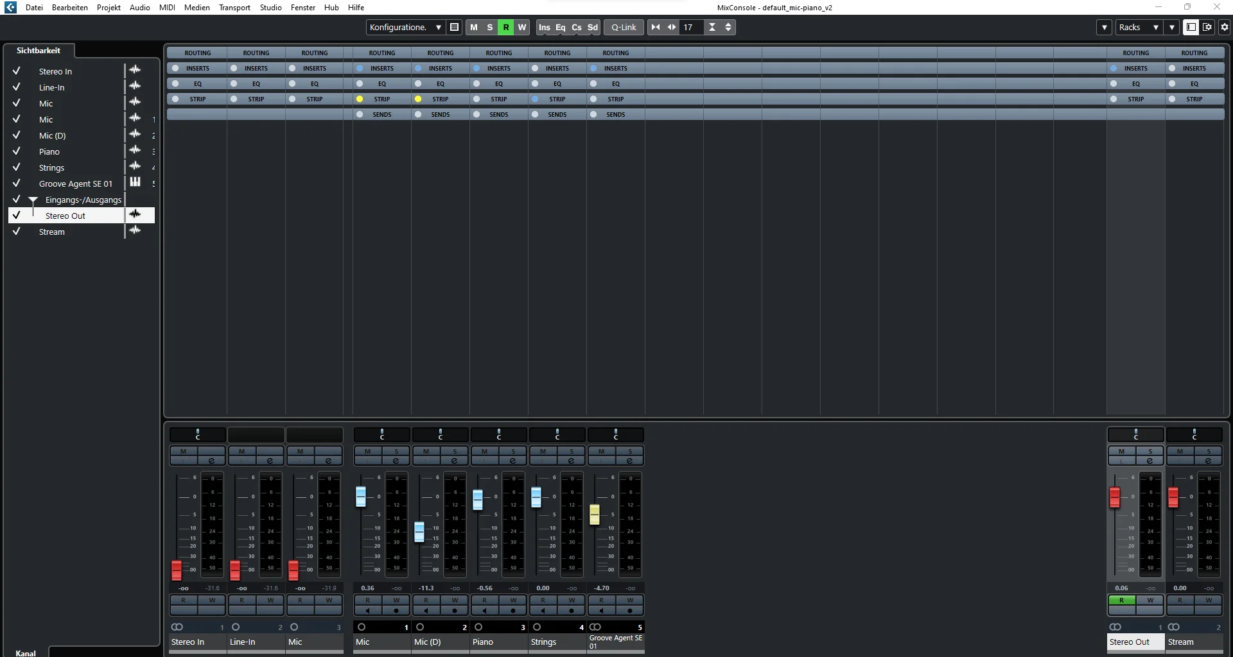Expand the INSERTS rack of Stereo Out
Screen dimensions: 1233x657
point(1135,68)
